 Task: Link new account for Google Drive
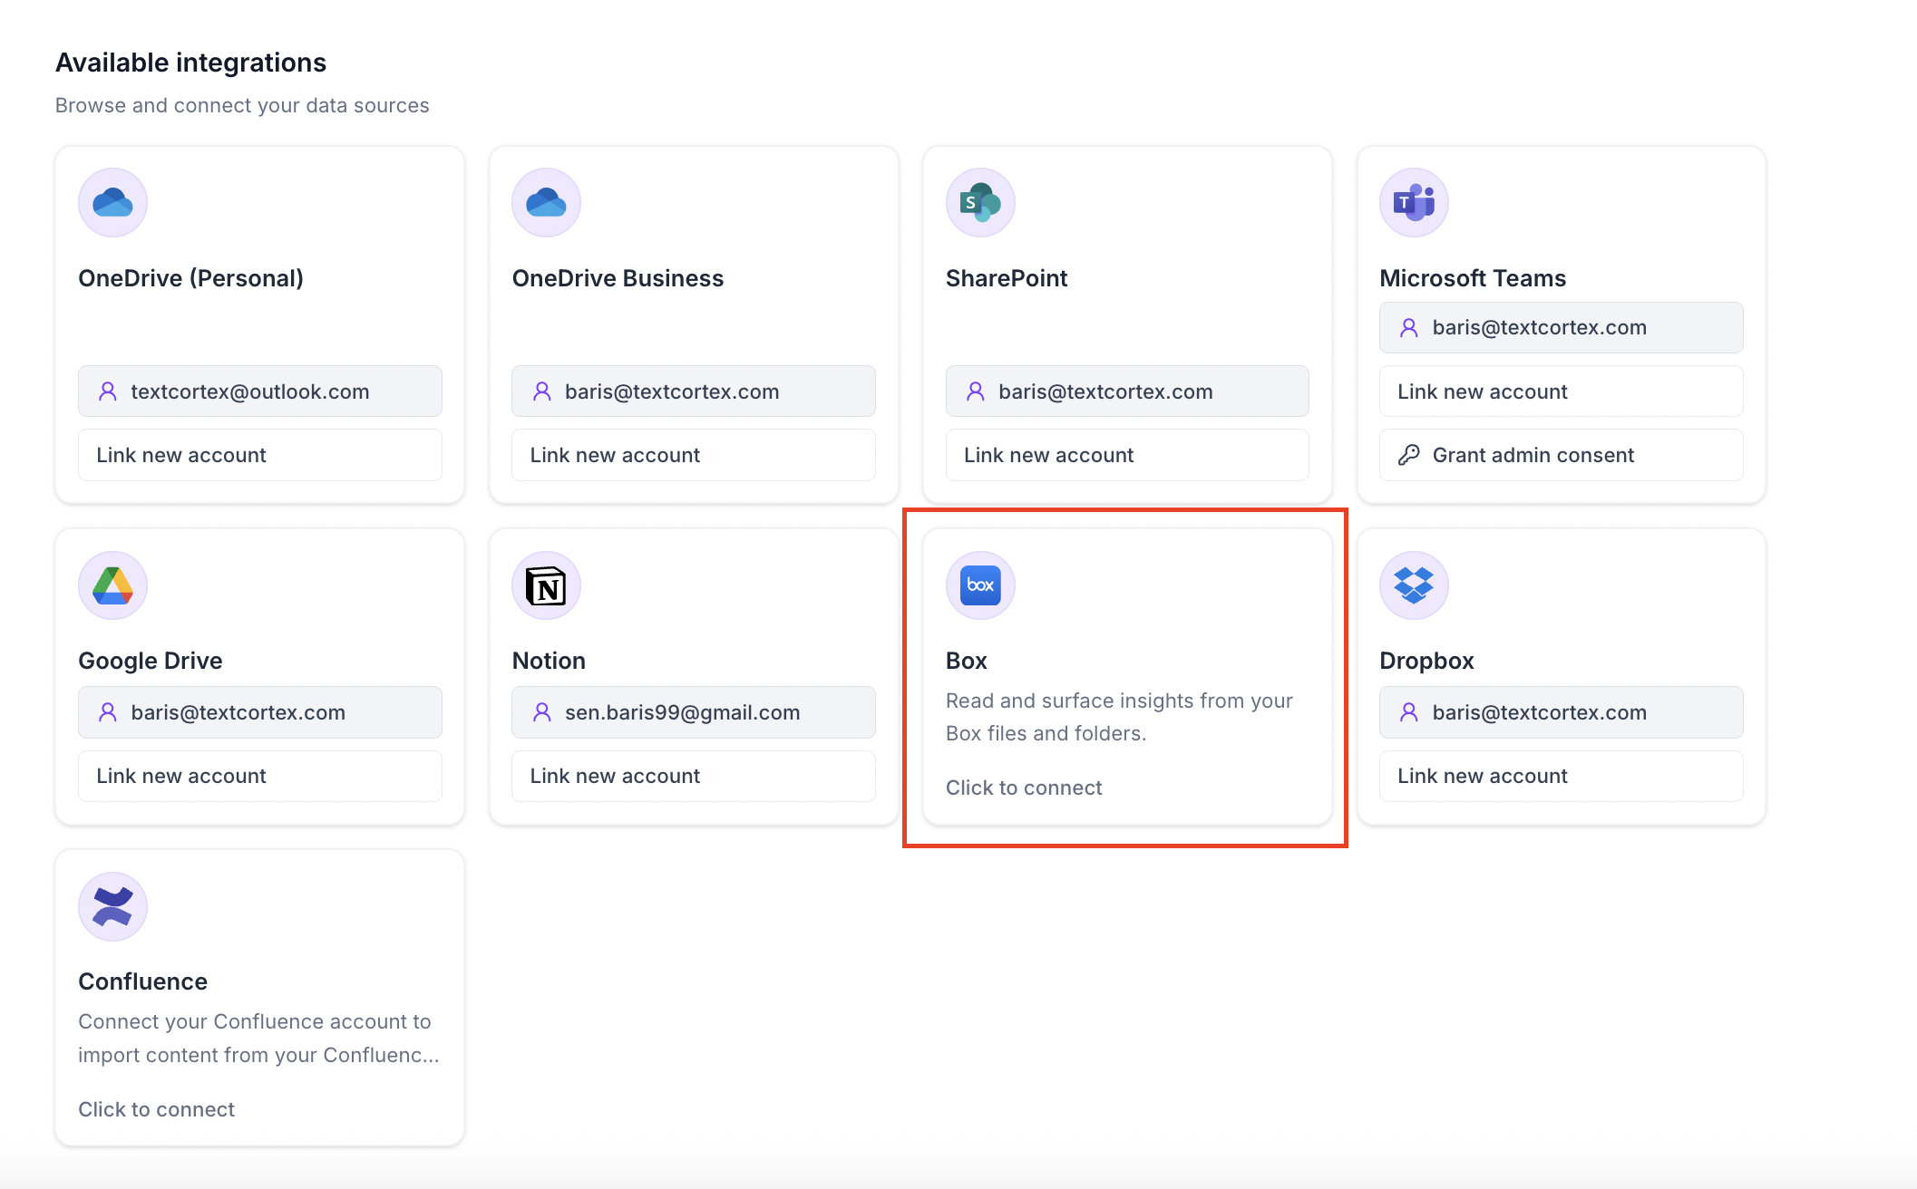coord(260,776)
